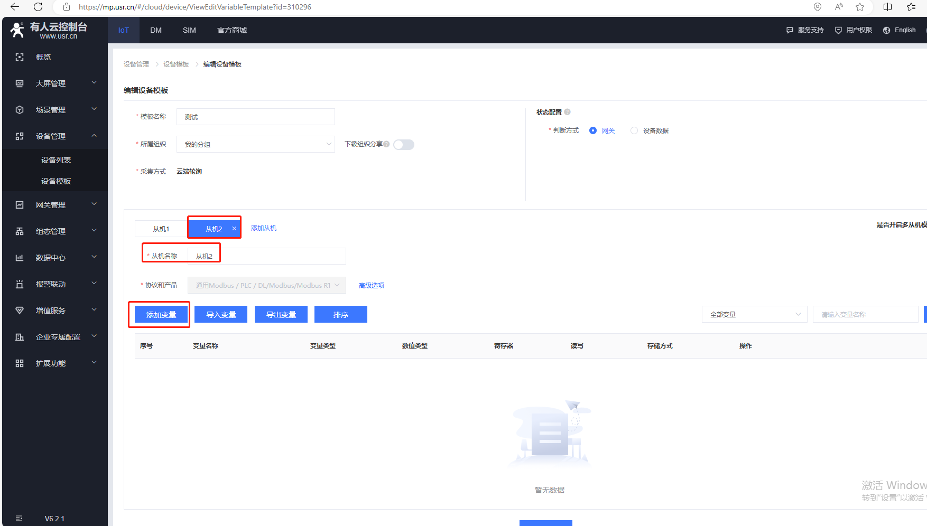This screenshot has width=927, height=526.
Task: Select the 网关 radio button
Action: (593, 130)
